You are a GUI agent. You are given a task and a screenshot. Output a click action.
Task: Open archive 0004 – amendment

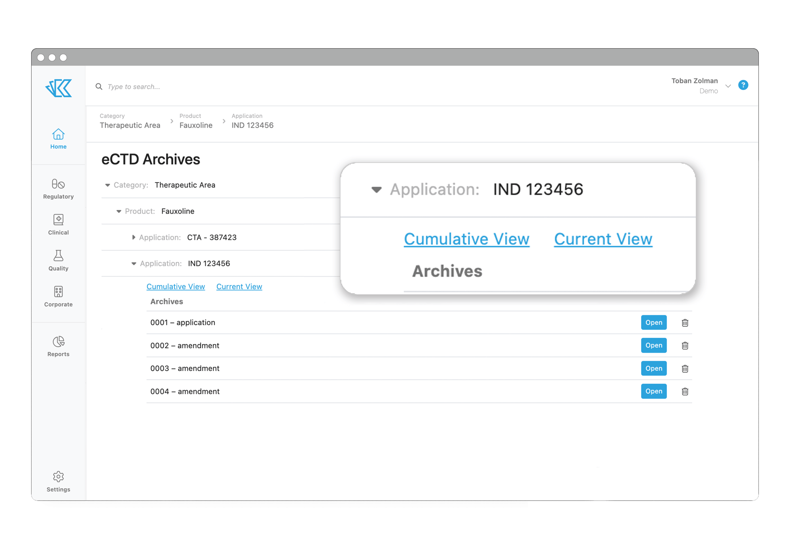point(654,391)
